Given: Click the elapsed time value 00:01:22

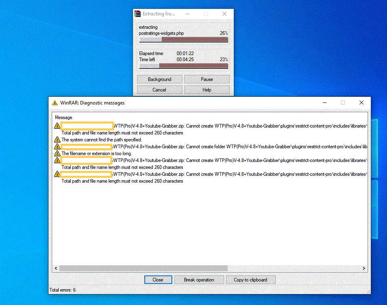Looking at the screenshot, I should click(x=185, y=53).
